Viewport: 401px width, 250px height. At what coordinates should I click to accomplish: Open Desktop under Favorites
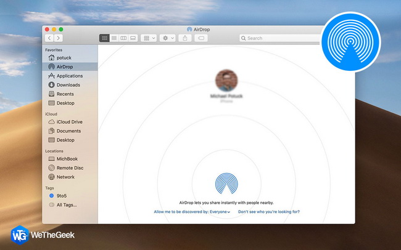70,103
